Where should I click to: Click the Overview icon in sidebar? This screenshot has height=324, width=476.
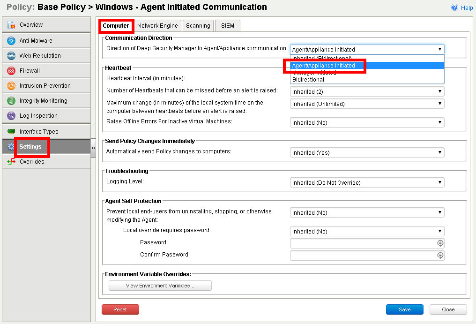point(11,25)
